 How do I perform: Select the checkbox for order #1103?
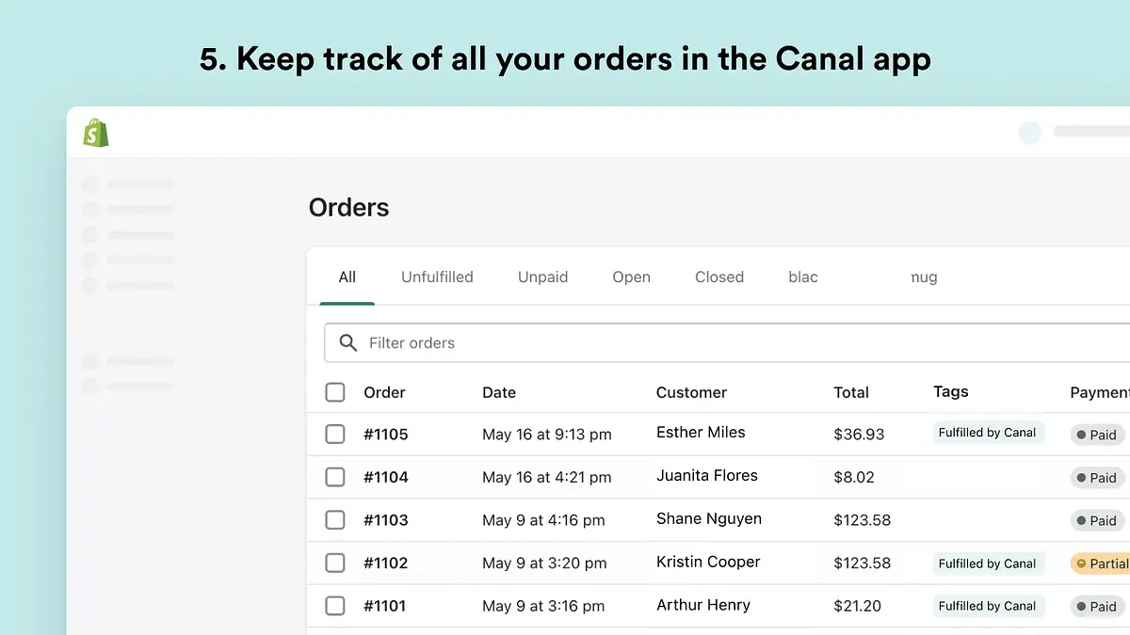pyautogui.click(x=335, y=520)
